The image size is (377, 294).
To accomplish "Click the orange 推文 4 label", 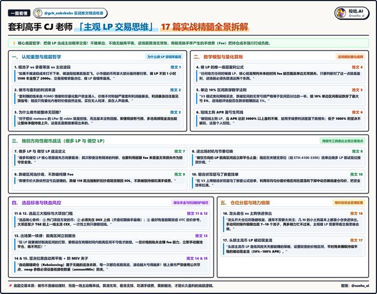I will coord(357,67).
